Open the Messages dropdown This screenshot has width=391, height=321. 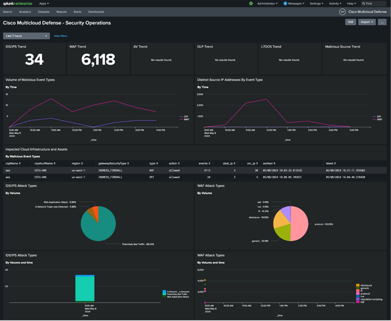(x=296, y=3)
